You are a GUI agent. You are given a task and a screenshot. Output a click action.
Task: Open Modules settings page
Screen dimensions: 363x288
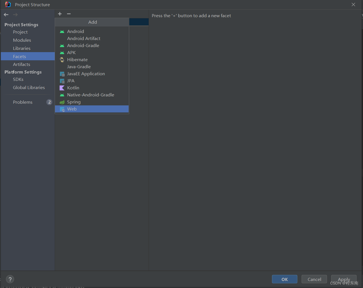(x=28, y=40)
